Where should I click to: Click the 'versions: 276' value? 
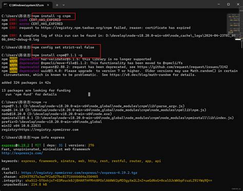click(x=82, y=145)
